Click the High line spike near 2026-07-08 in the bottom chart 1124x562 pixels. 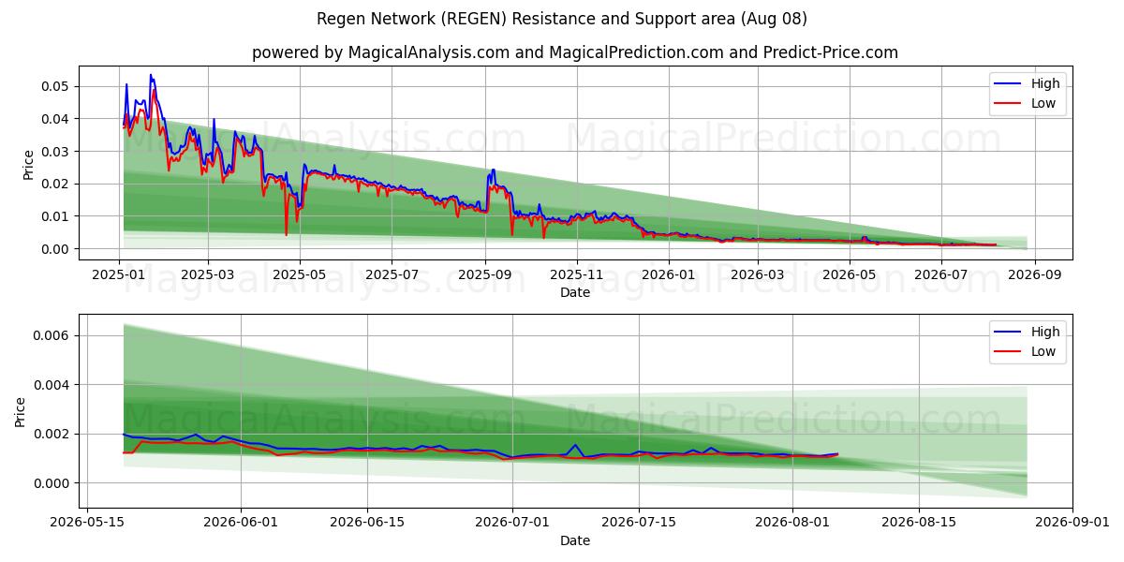pyautogui.click(x=575, y=445)
